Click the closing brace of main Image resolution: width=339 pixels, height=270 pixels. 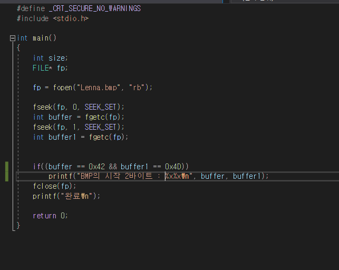[18, 226]
